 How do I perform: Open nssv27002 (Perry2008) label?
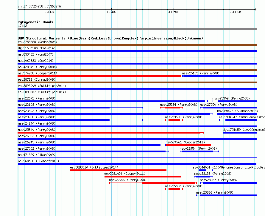click(x=37, y=148)
